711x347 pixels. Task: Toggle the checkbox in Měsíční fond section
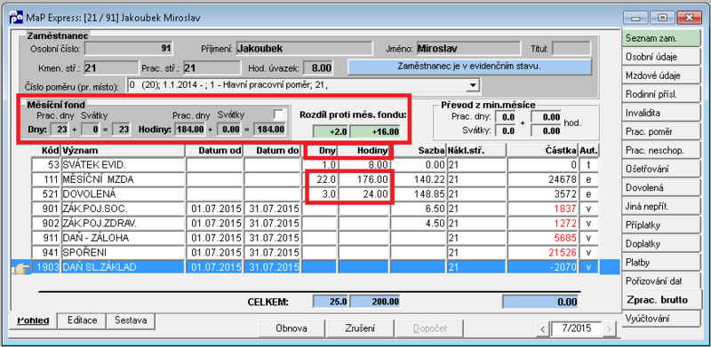[x=278, y=114]
